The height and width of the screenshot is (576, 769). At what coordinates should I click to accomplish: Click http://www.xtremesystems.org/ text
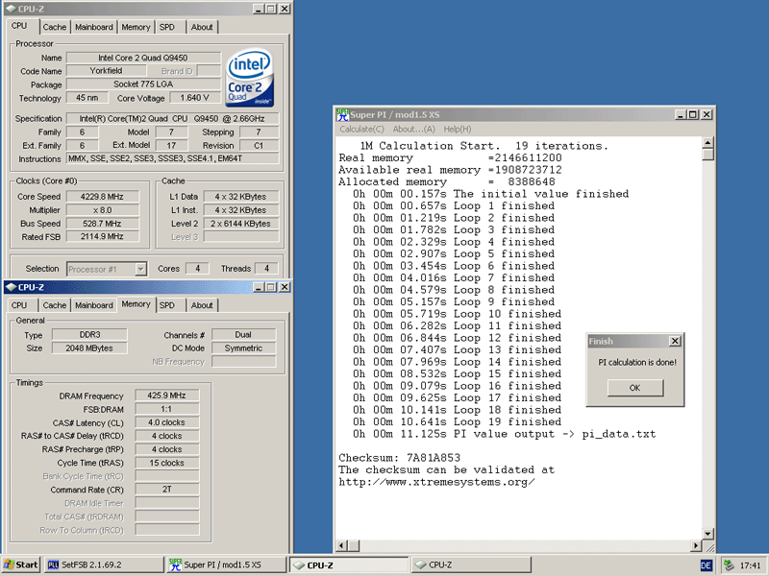click(436, 482)
